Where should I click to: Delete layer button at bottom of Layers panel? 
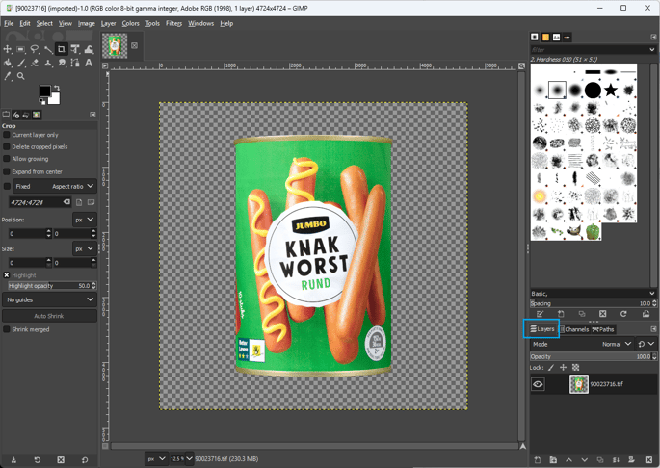[x=648, y=460]
